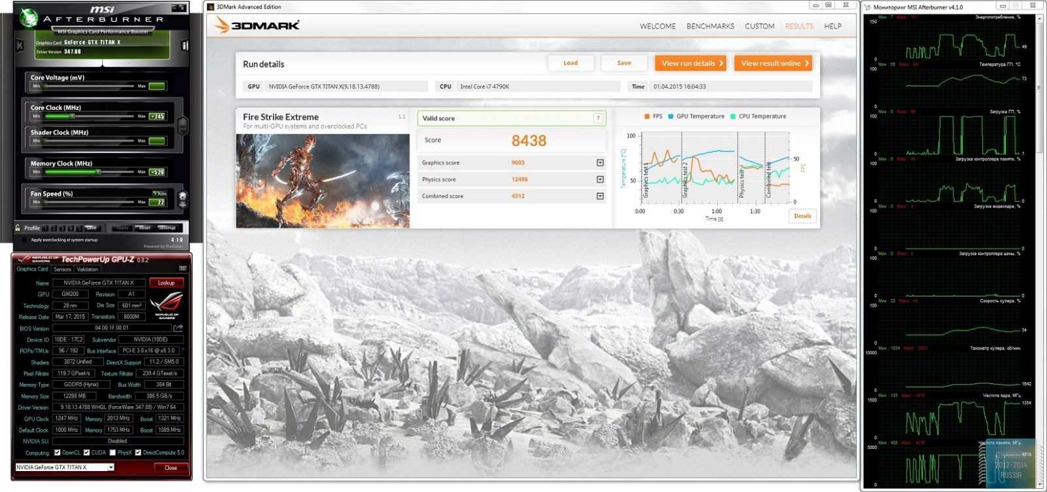
Task: Expand the Physics score details arrow
Action: 600,179
